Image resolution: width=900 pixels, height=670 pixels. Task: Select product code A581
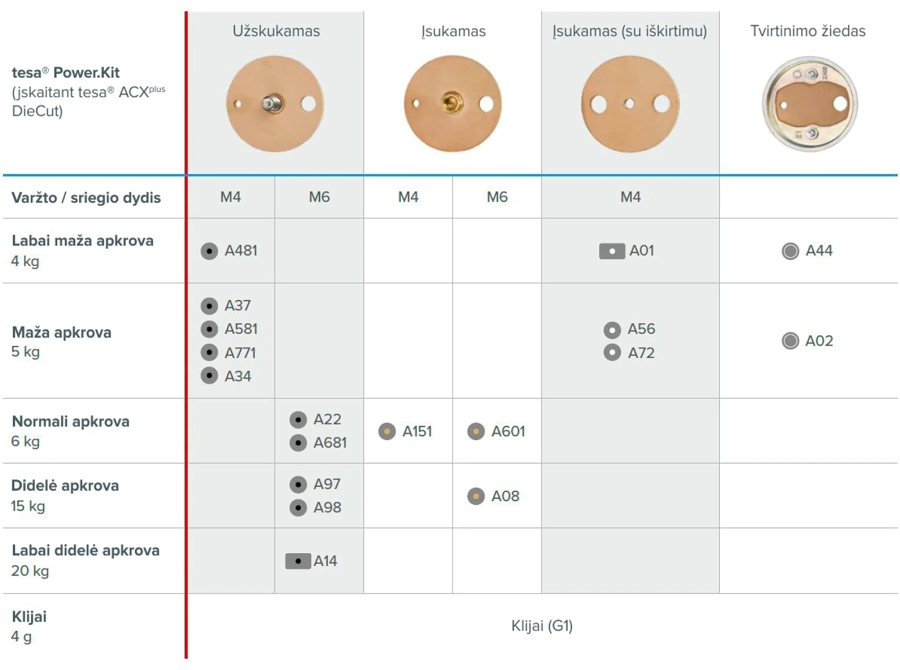(x=241, y=329)
